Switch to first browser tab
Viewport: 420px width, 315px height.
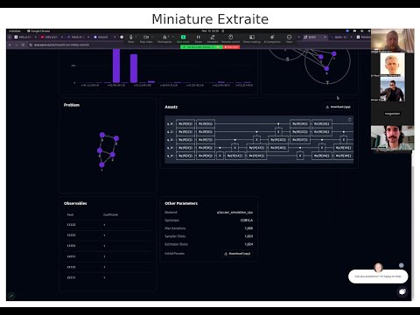25,37
